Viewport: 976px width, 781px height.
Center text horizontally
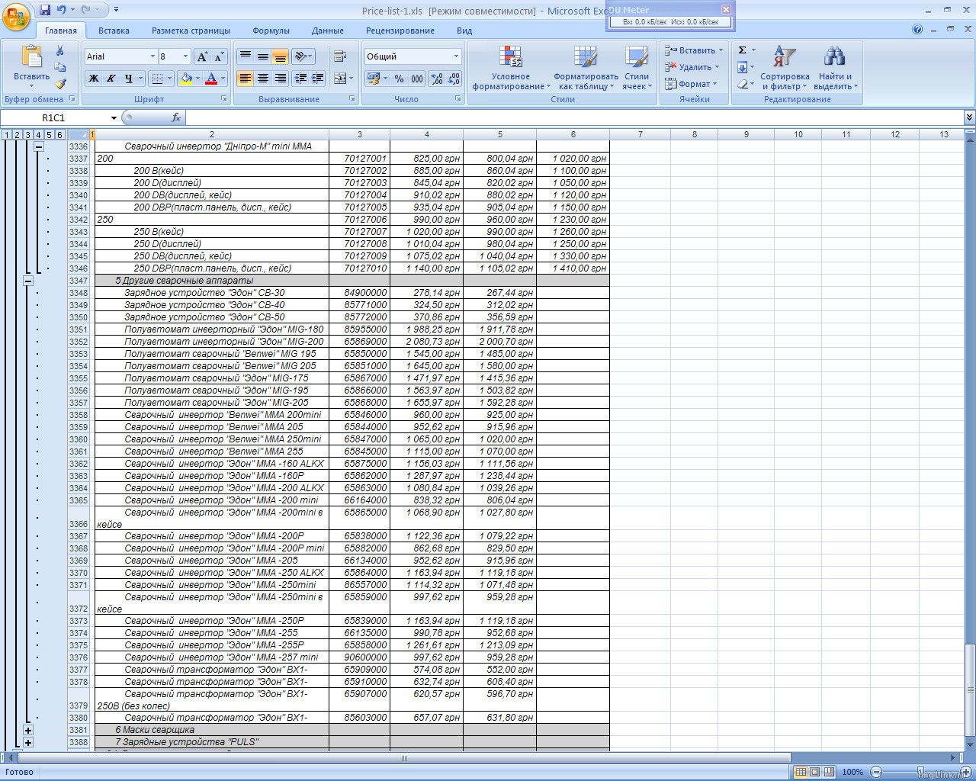[263, 78]
